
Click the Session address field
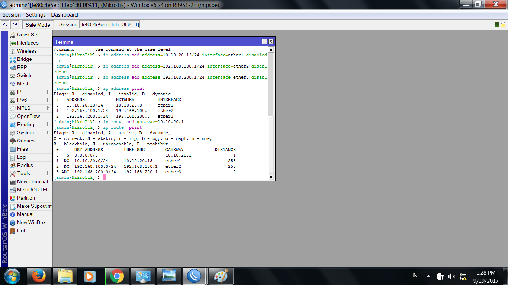coord(110,24)
